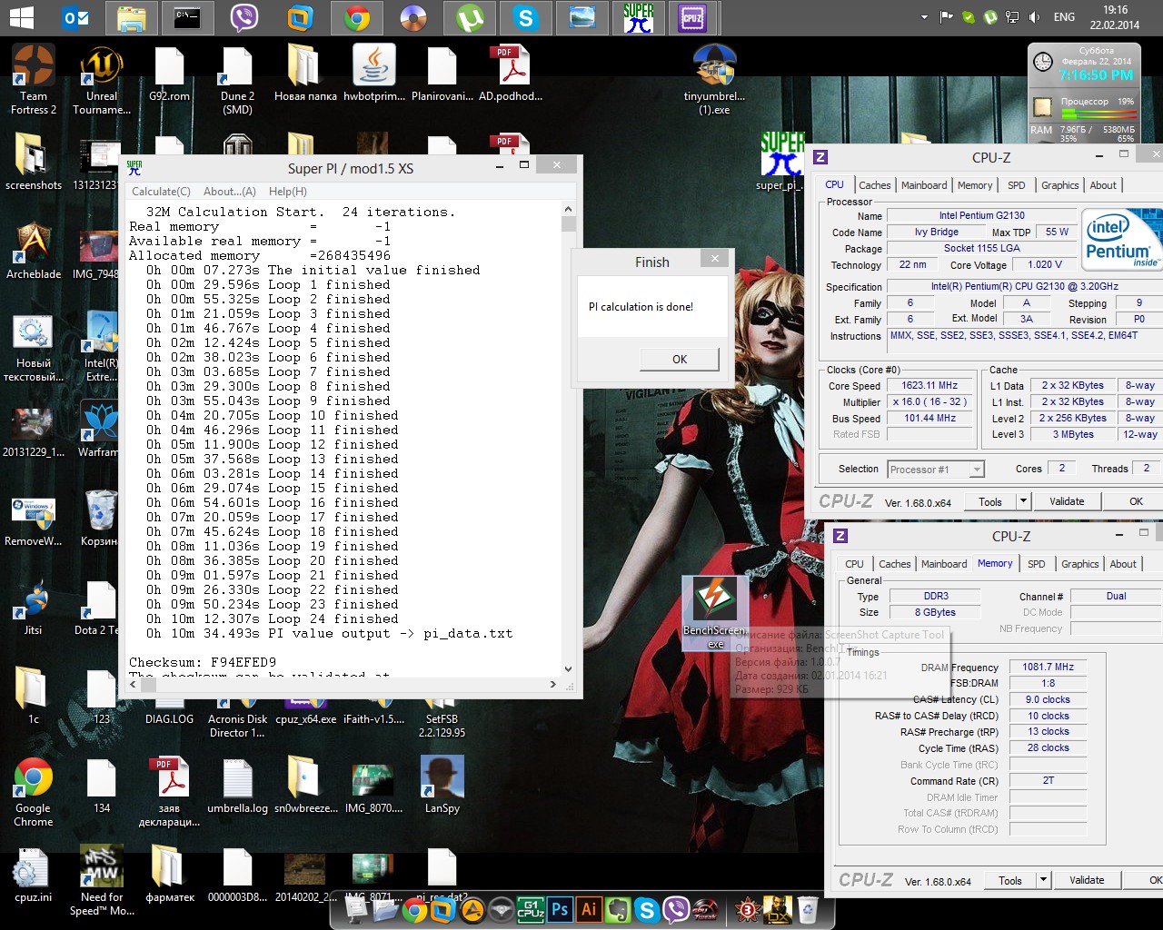Click Super PI horizontal scrollbar right arrow
The width and height of the screenshot is (1163, 930).
[x=553, y=685]
